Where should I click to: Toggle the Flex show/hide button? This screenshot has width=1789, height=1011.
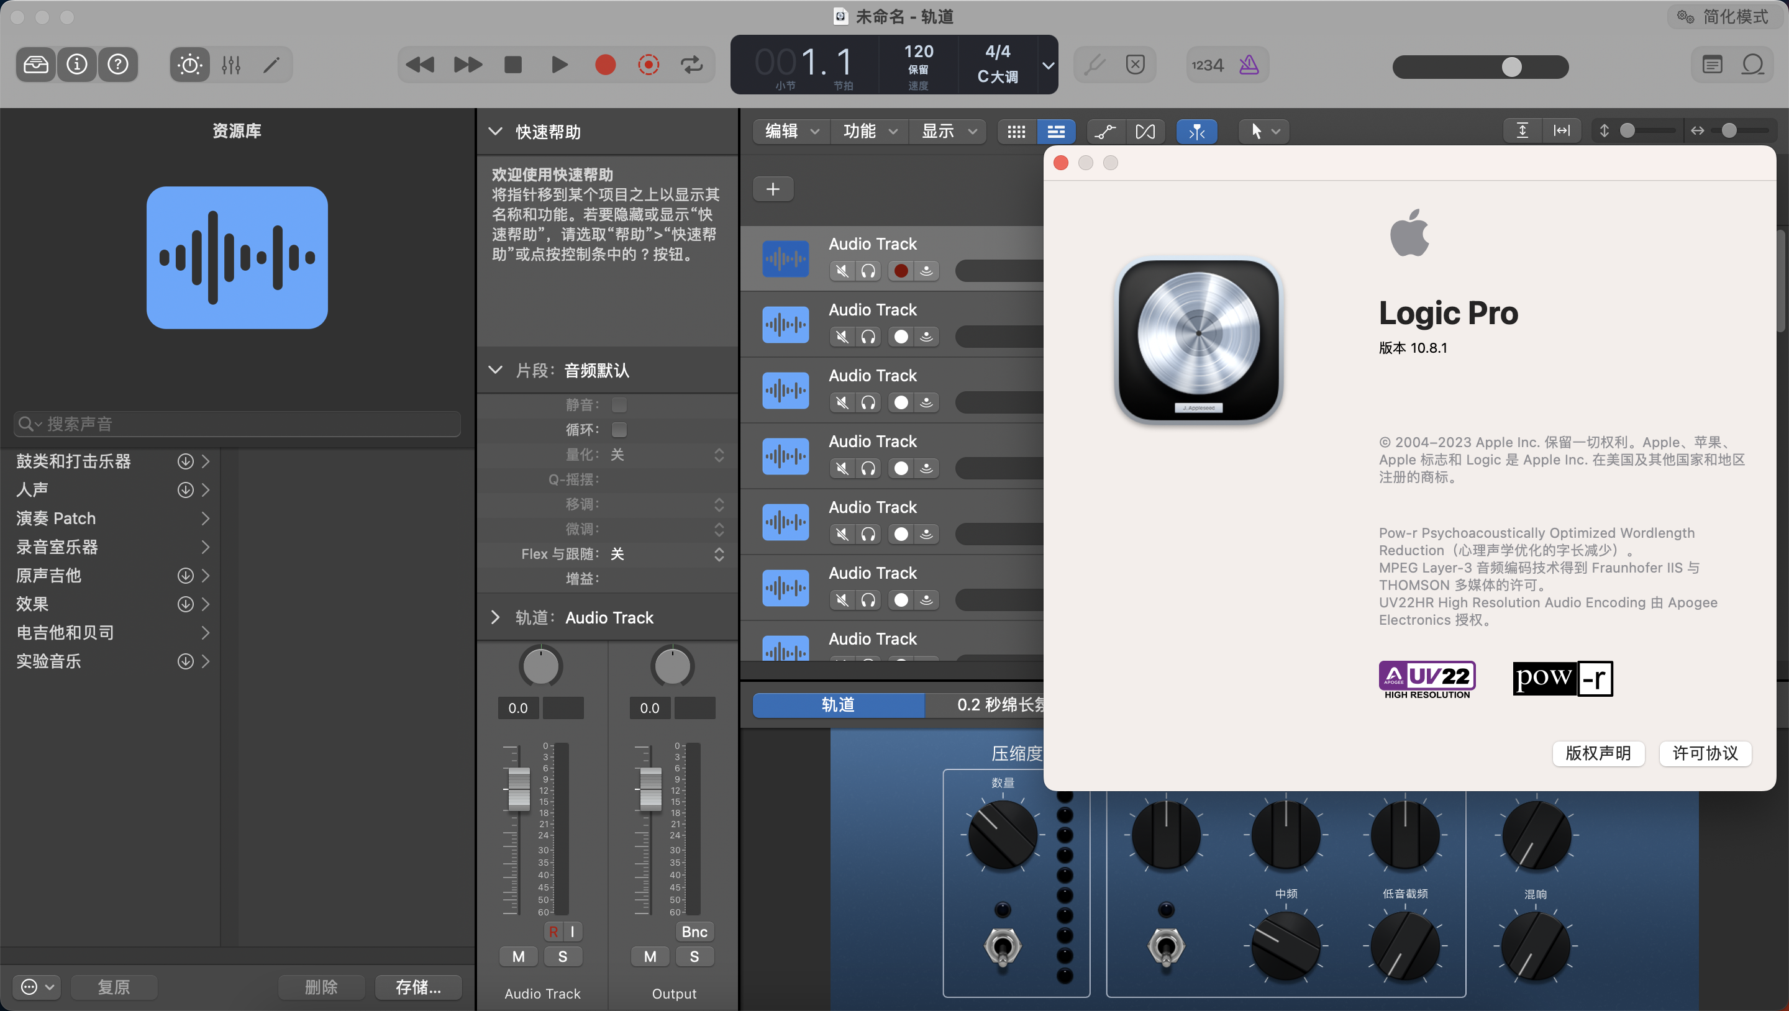(x=1145, y=131)
